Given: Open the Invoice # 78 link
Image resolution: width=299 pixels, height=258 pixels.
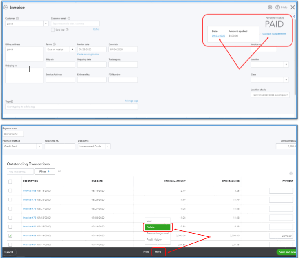Looking at the screenshot, I should coord(29,218).
